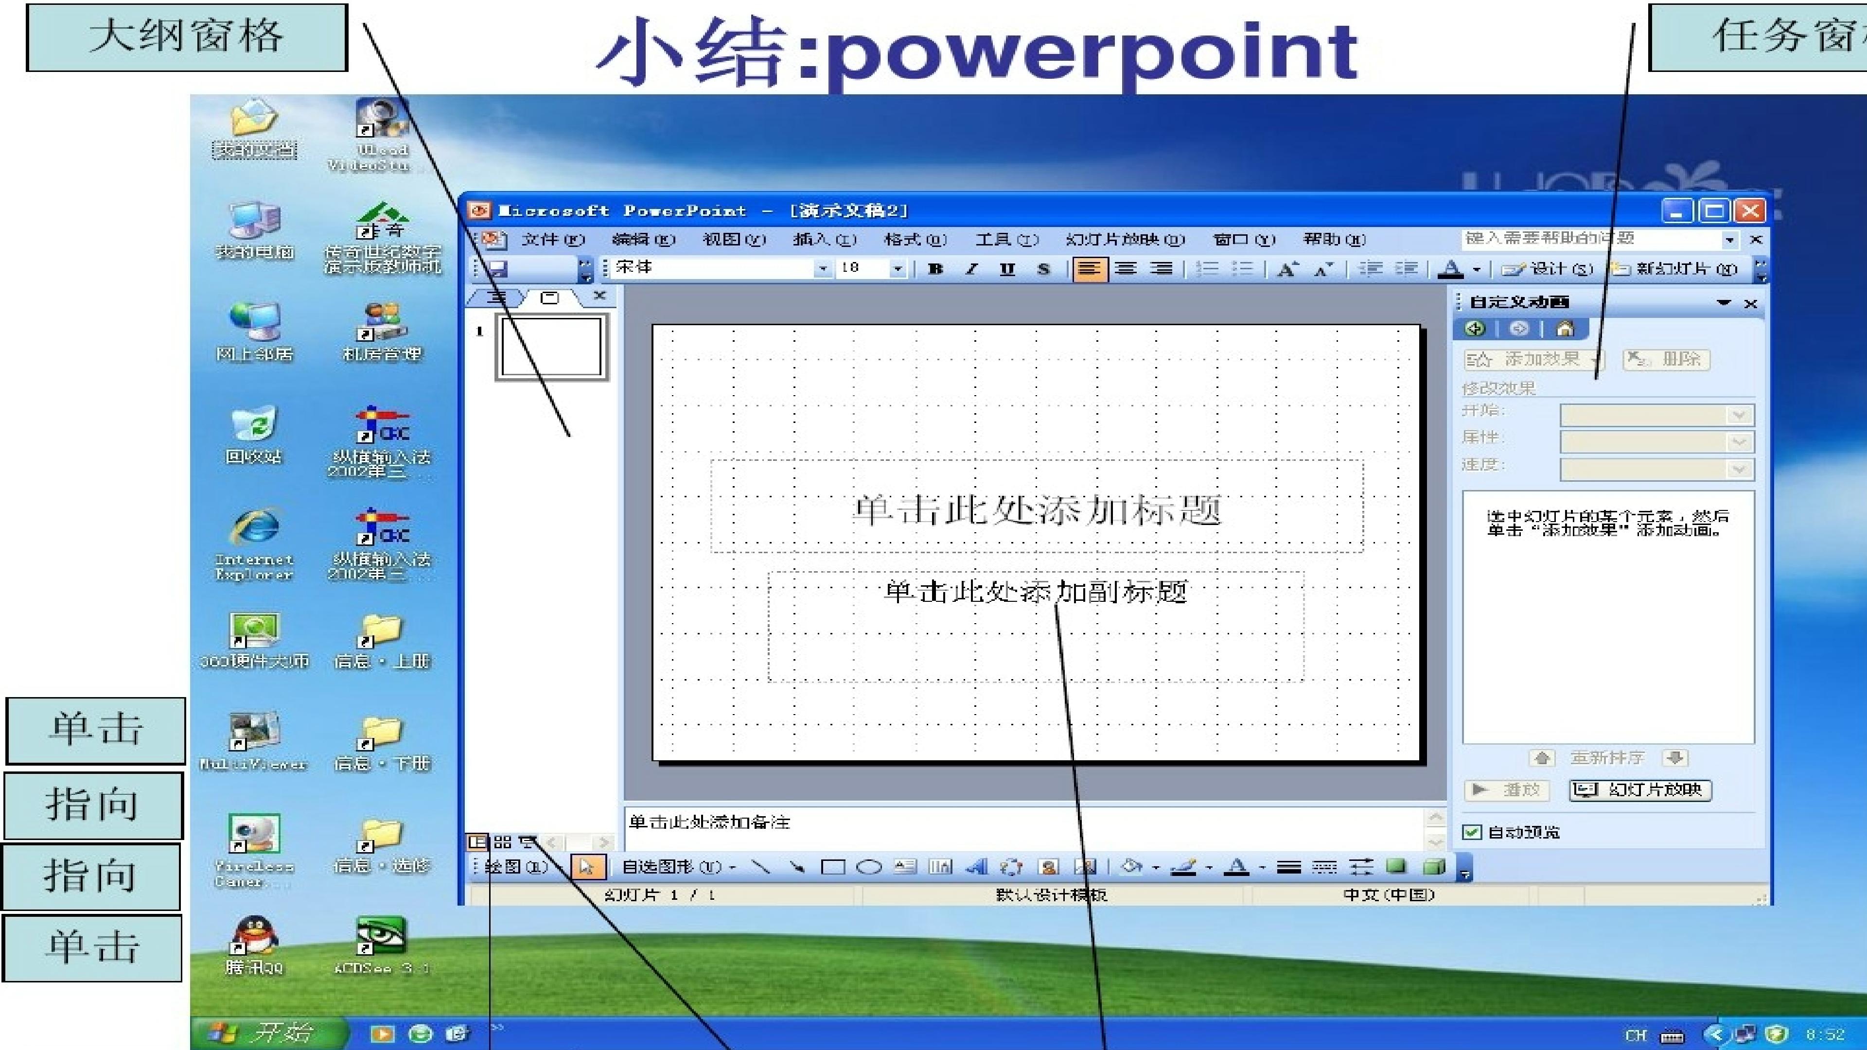The width and height of the screenshot is (1867, 1050).
Task: Select the Oval drawing tool
Action: click(868, 867)
